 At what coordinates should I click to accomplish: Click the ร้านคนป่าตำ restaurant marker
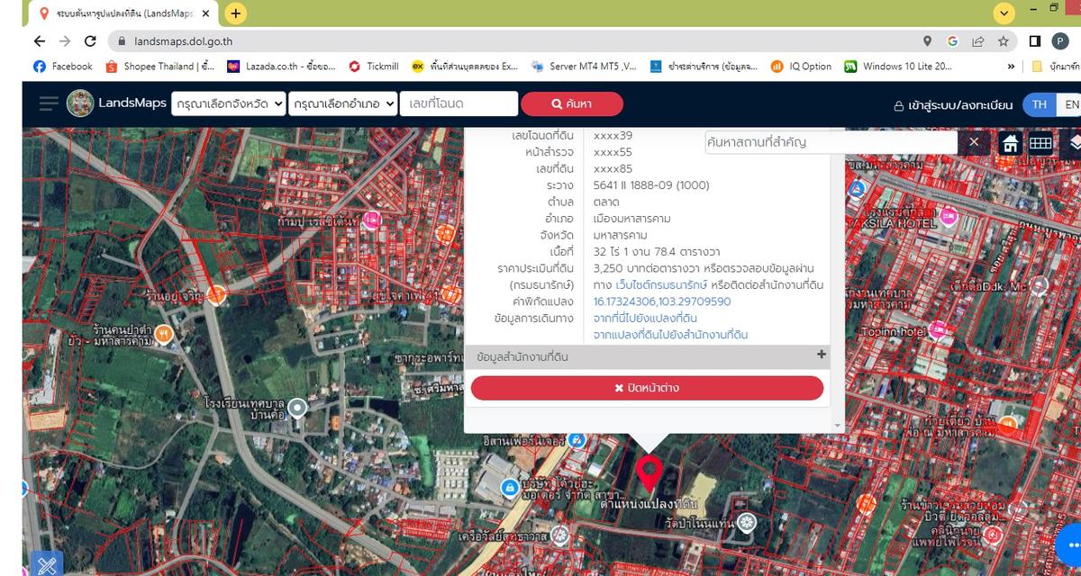pyautogui.click(x=163, y=334)
